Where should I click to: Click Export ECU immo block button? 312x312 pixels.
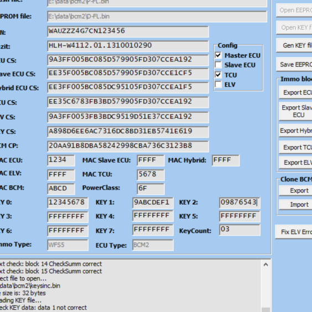[295, 92]
